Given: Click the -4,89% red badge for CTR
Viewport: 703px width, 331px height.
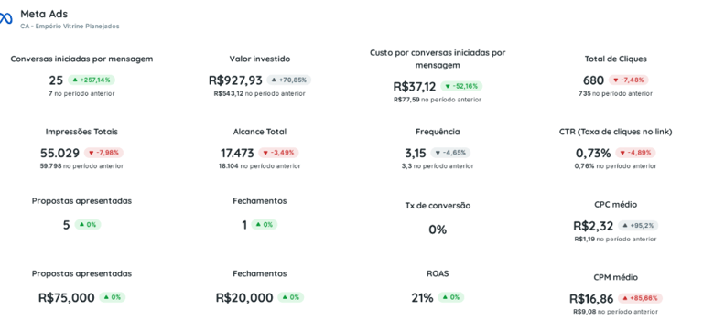Looking at the screenshot, I should pyautogui.click(x=635, y=153).
